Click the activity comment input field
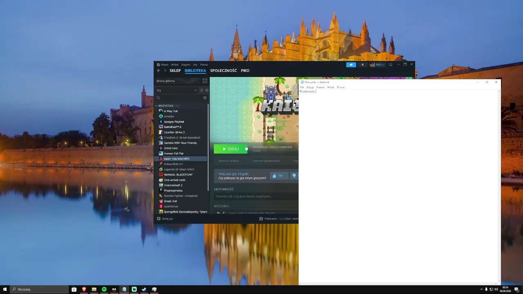This screenshot has width=523, height=294. 256,196
